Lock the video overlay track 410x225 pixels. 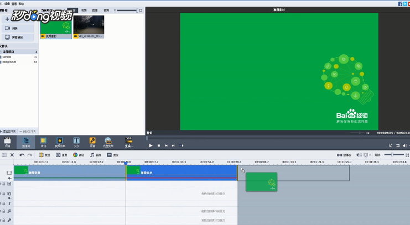point(4,193)
